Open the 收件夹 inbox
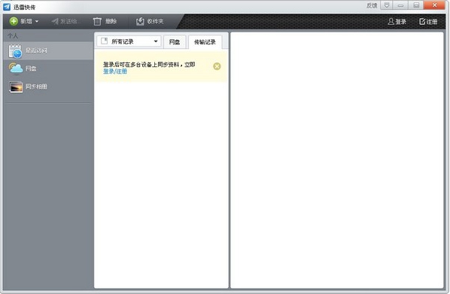The image size is (450, 294). pyautogui.click(x=150, y=21)
